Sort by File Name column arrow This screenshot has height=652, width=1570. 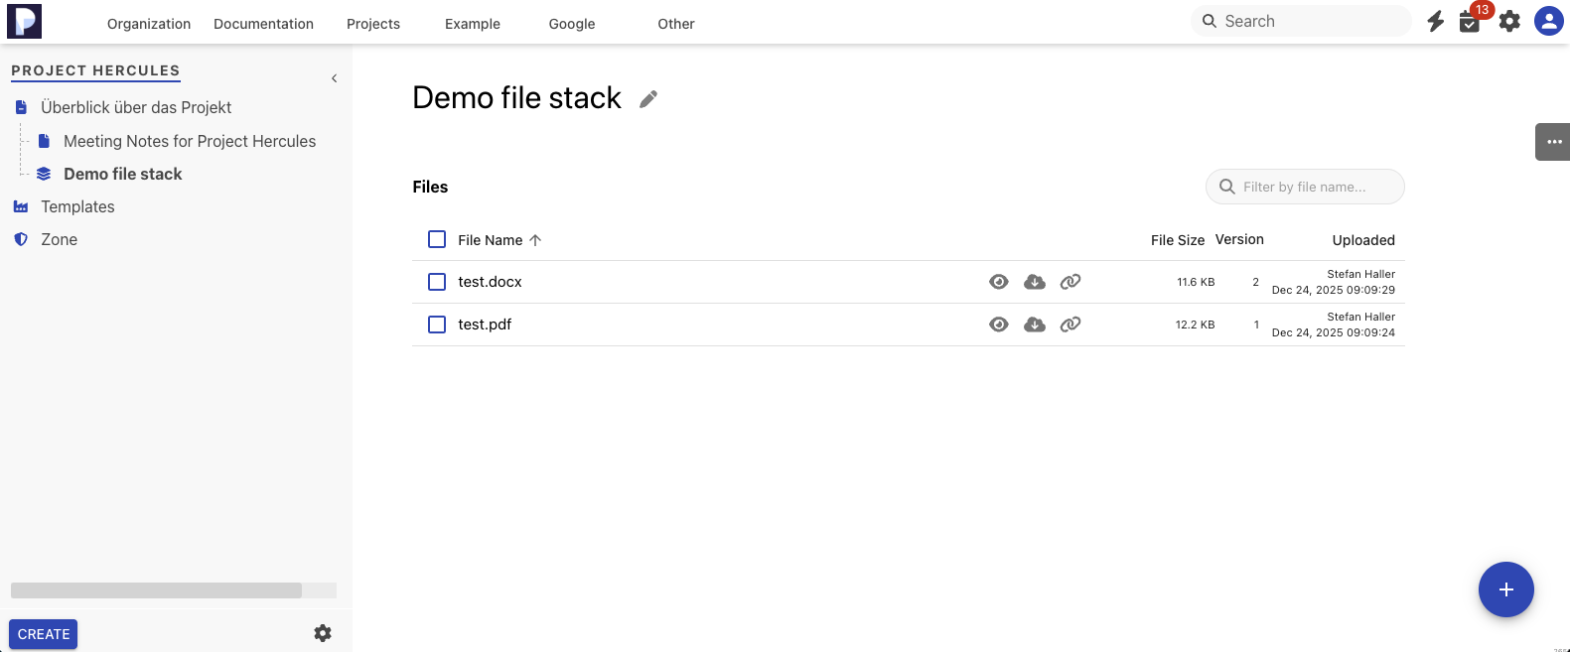click(x=535, y=240)
